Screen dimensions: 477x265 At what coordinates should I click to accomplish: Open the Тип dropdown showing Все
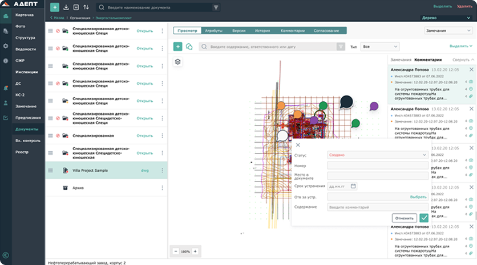(x=380, y=47)
